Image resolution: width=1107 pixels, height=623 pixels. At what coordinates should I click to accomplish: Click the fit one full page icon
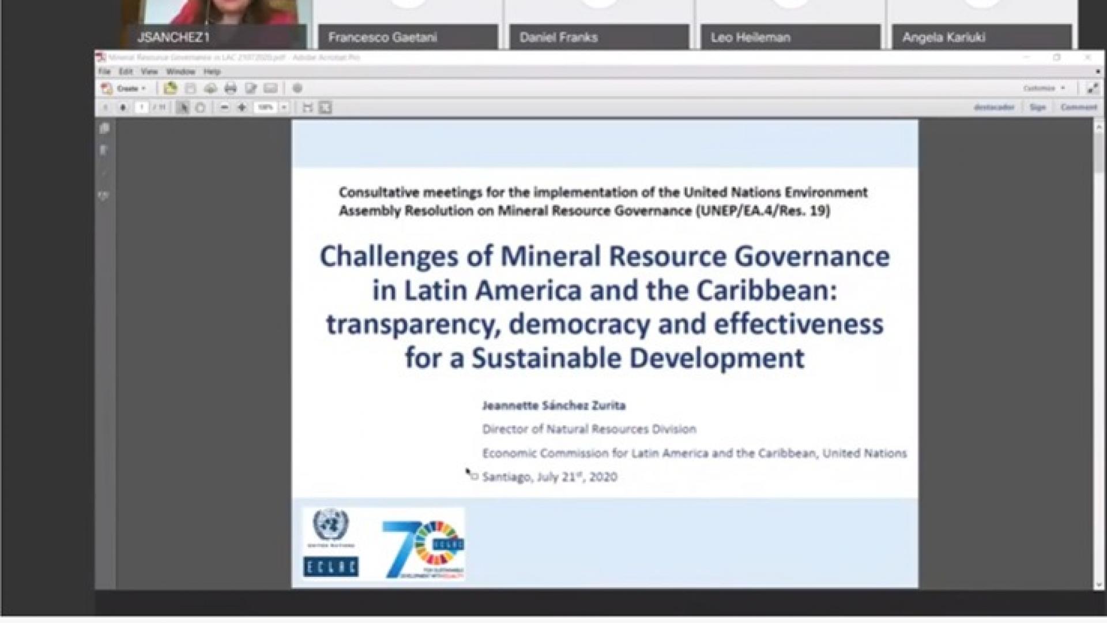[x=326, y=108]
